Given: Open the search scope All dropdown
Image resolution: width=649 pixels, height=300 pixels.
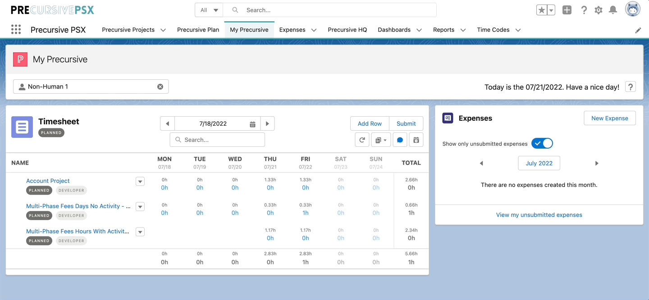Looking at the screenshot, I should pos(209,10).
